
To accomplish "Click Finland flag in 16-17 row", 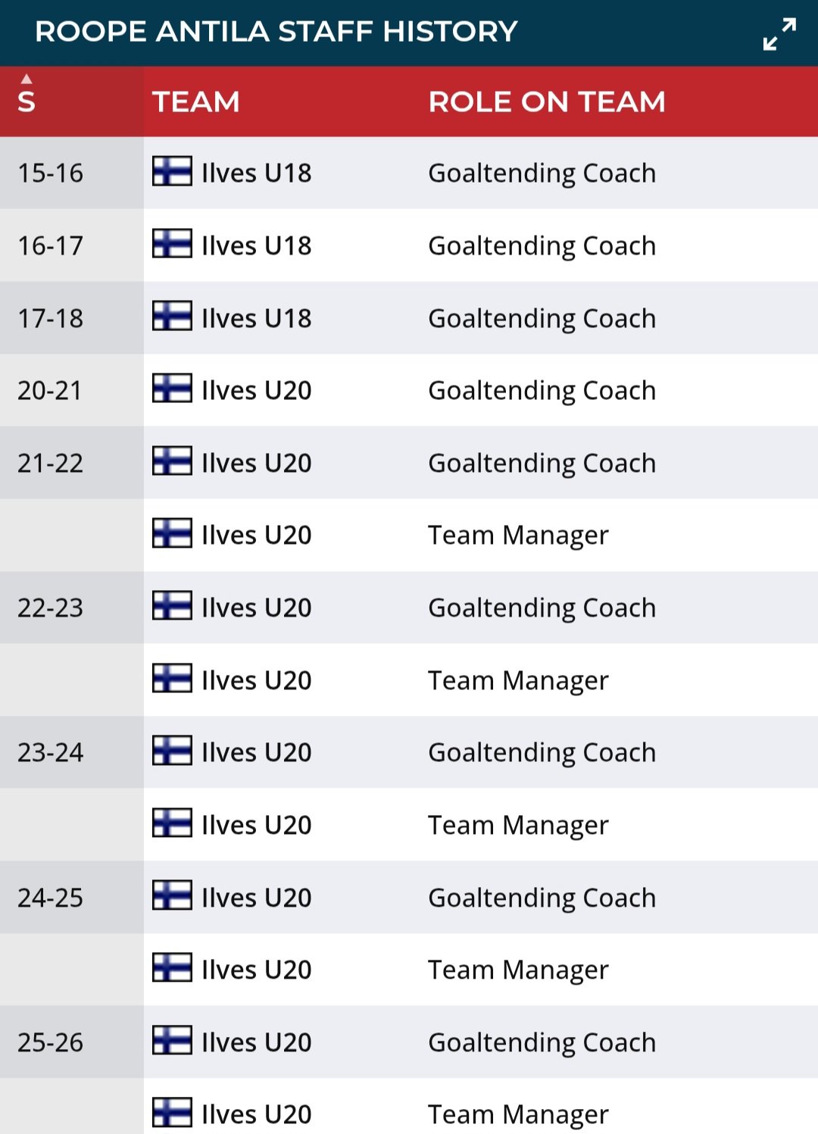I will point(172,245).
